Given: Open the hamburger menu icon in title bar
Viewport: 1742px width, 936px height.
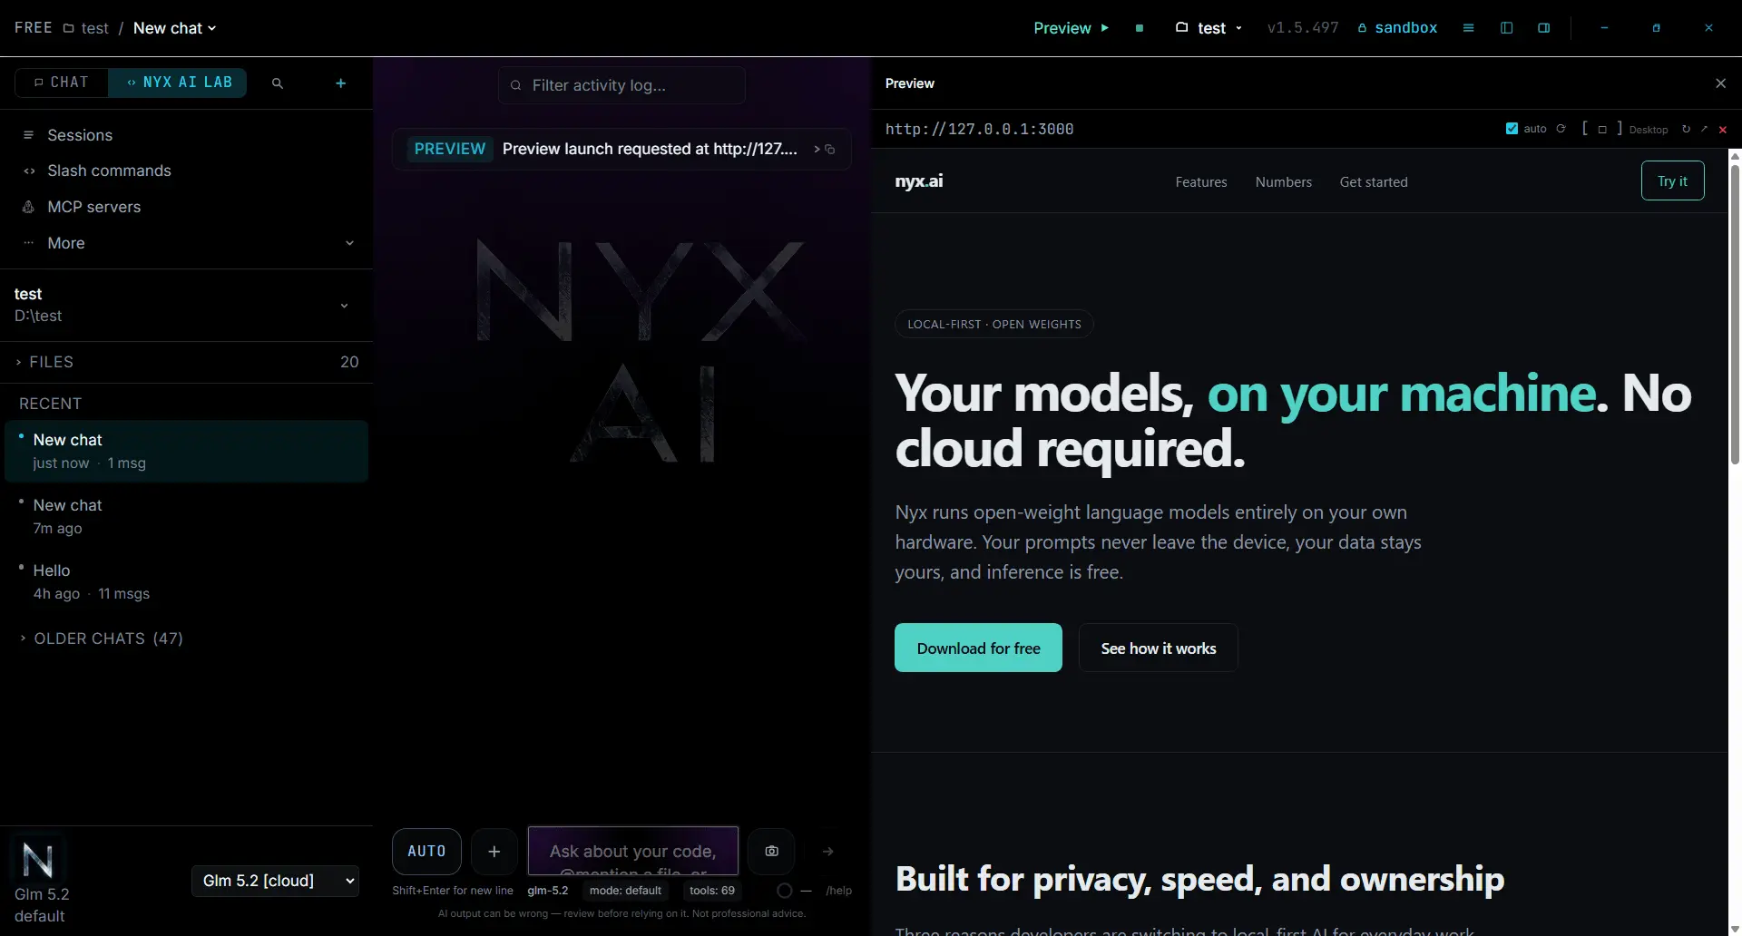Looking at the screenshot, I should (x=1468, y=28).
